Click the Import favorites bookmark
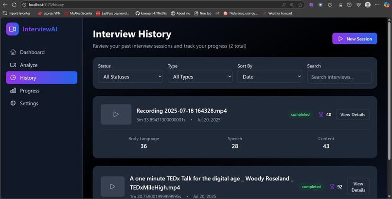Image resolution: width=392 pixels, height=199 pixels. coord(17,13)
